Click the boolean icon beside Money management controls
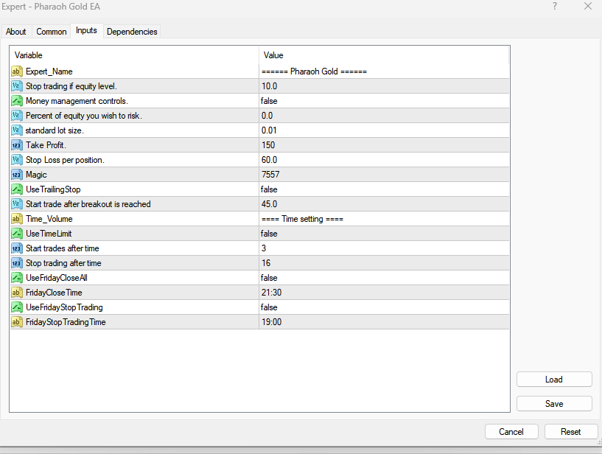602x454 pixels. click(x=17, y=101)
